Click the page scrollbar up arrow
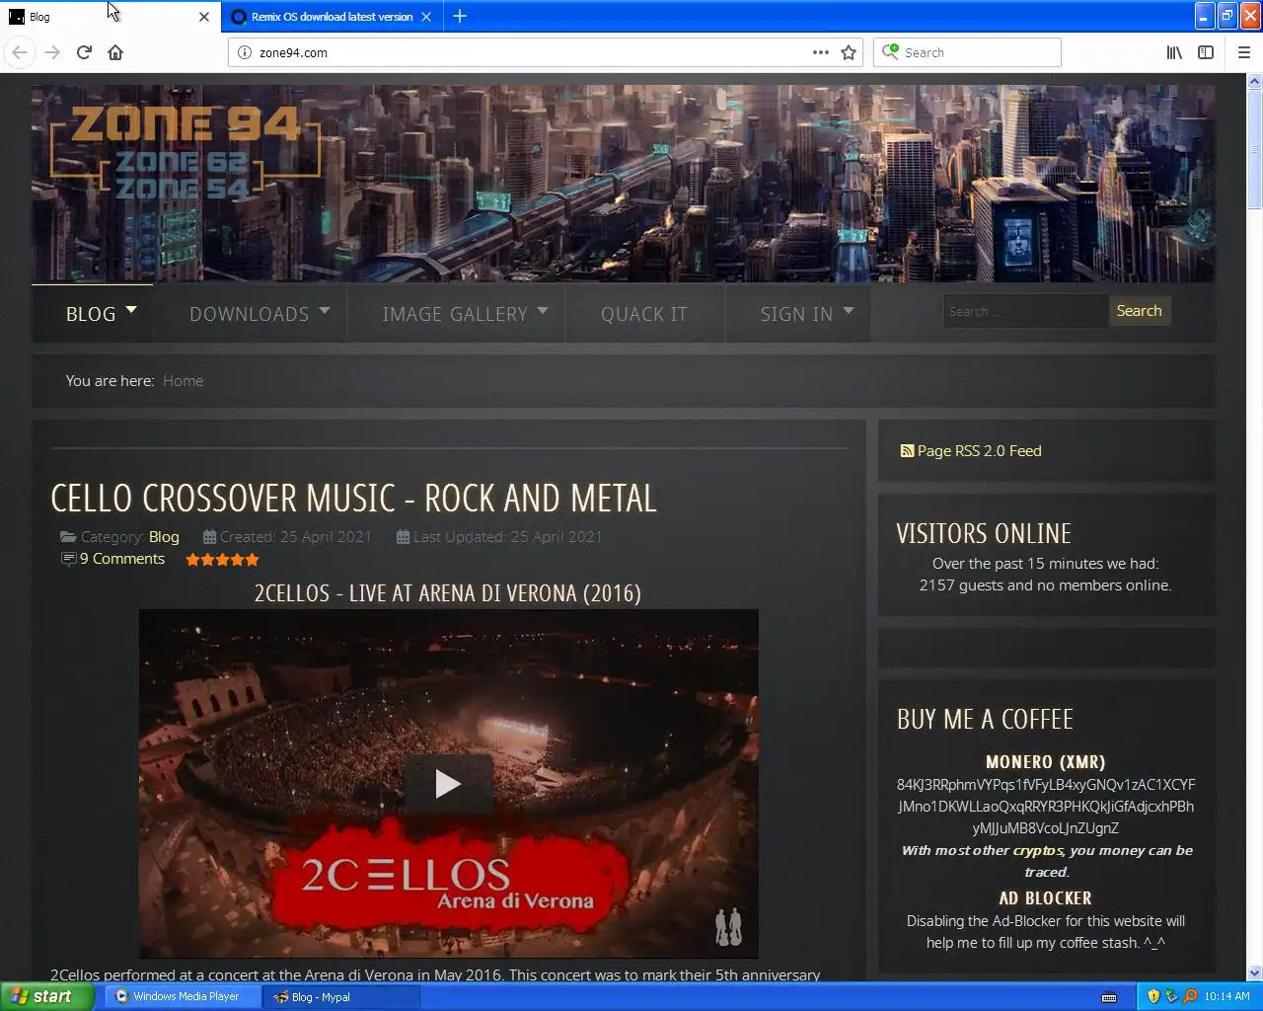Screen dimensions: 1263x1011 [x=1255, y=82]
